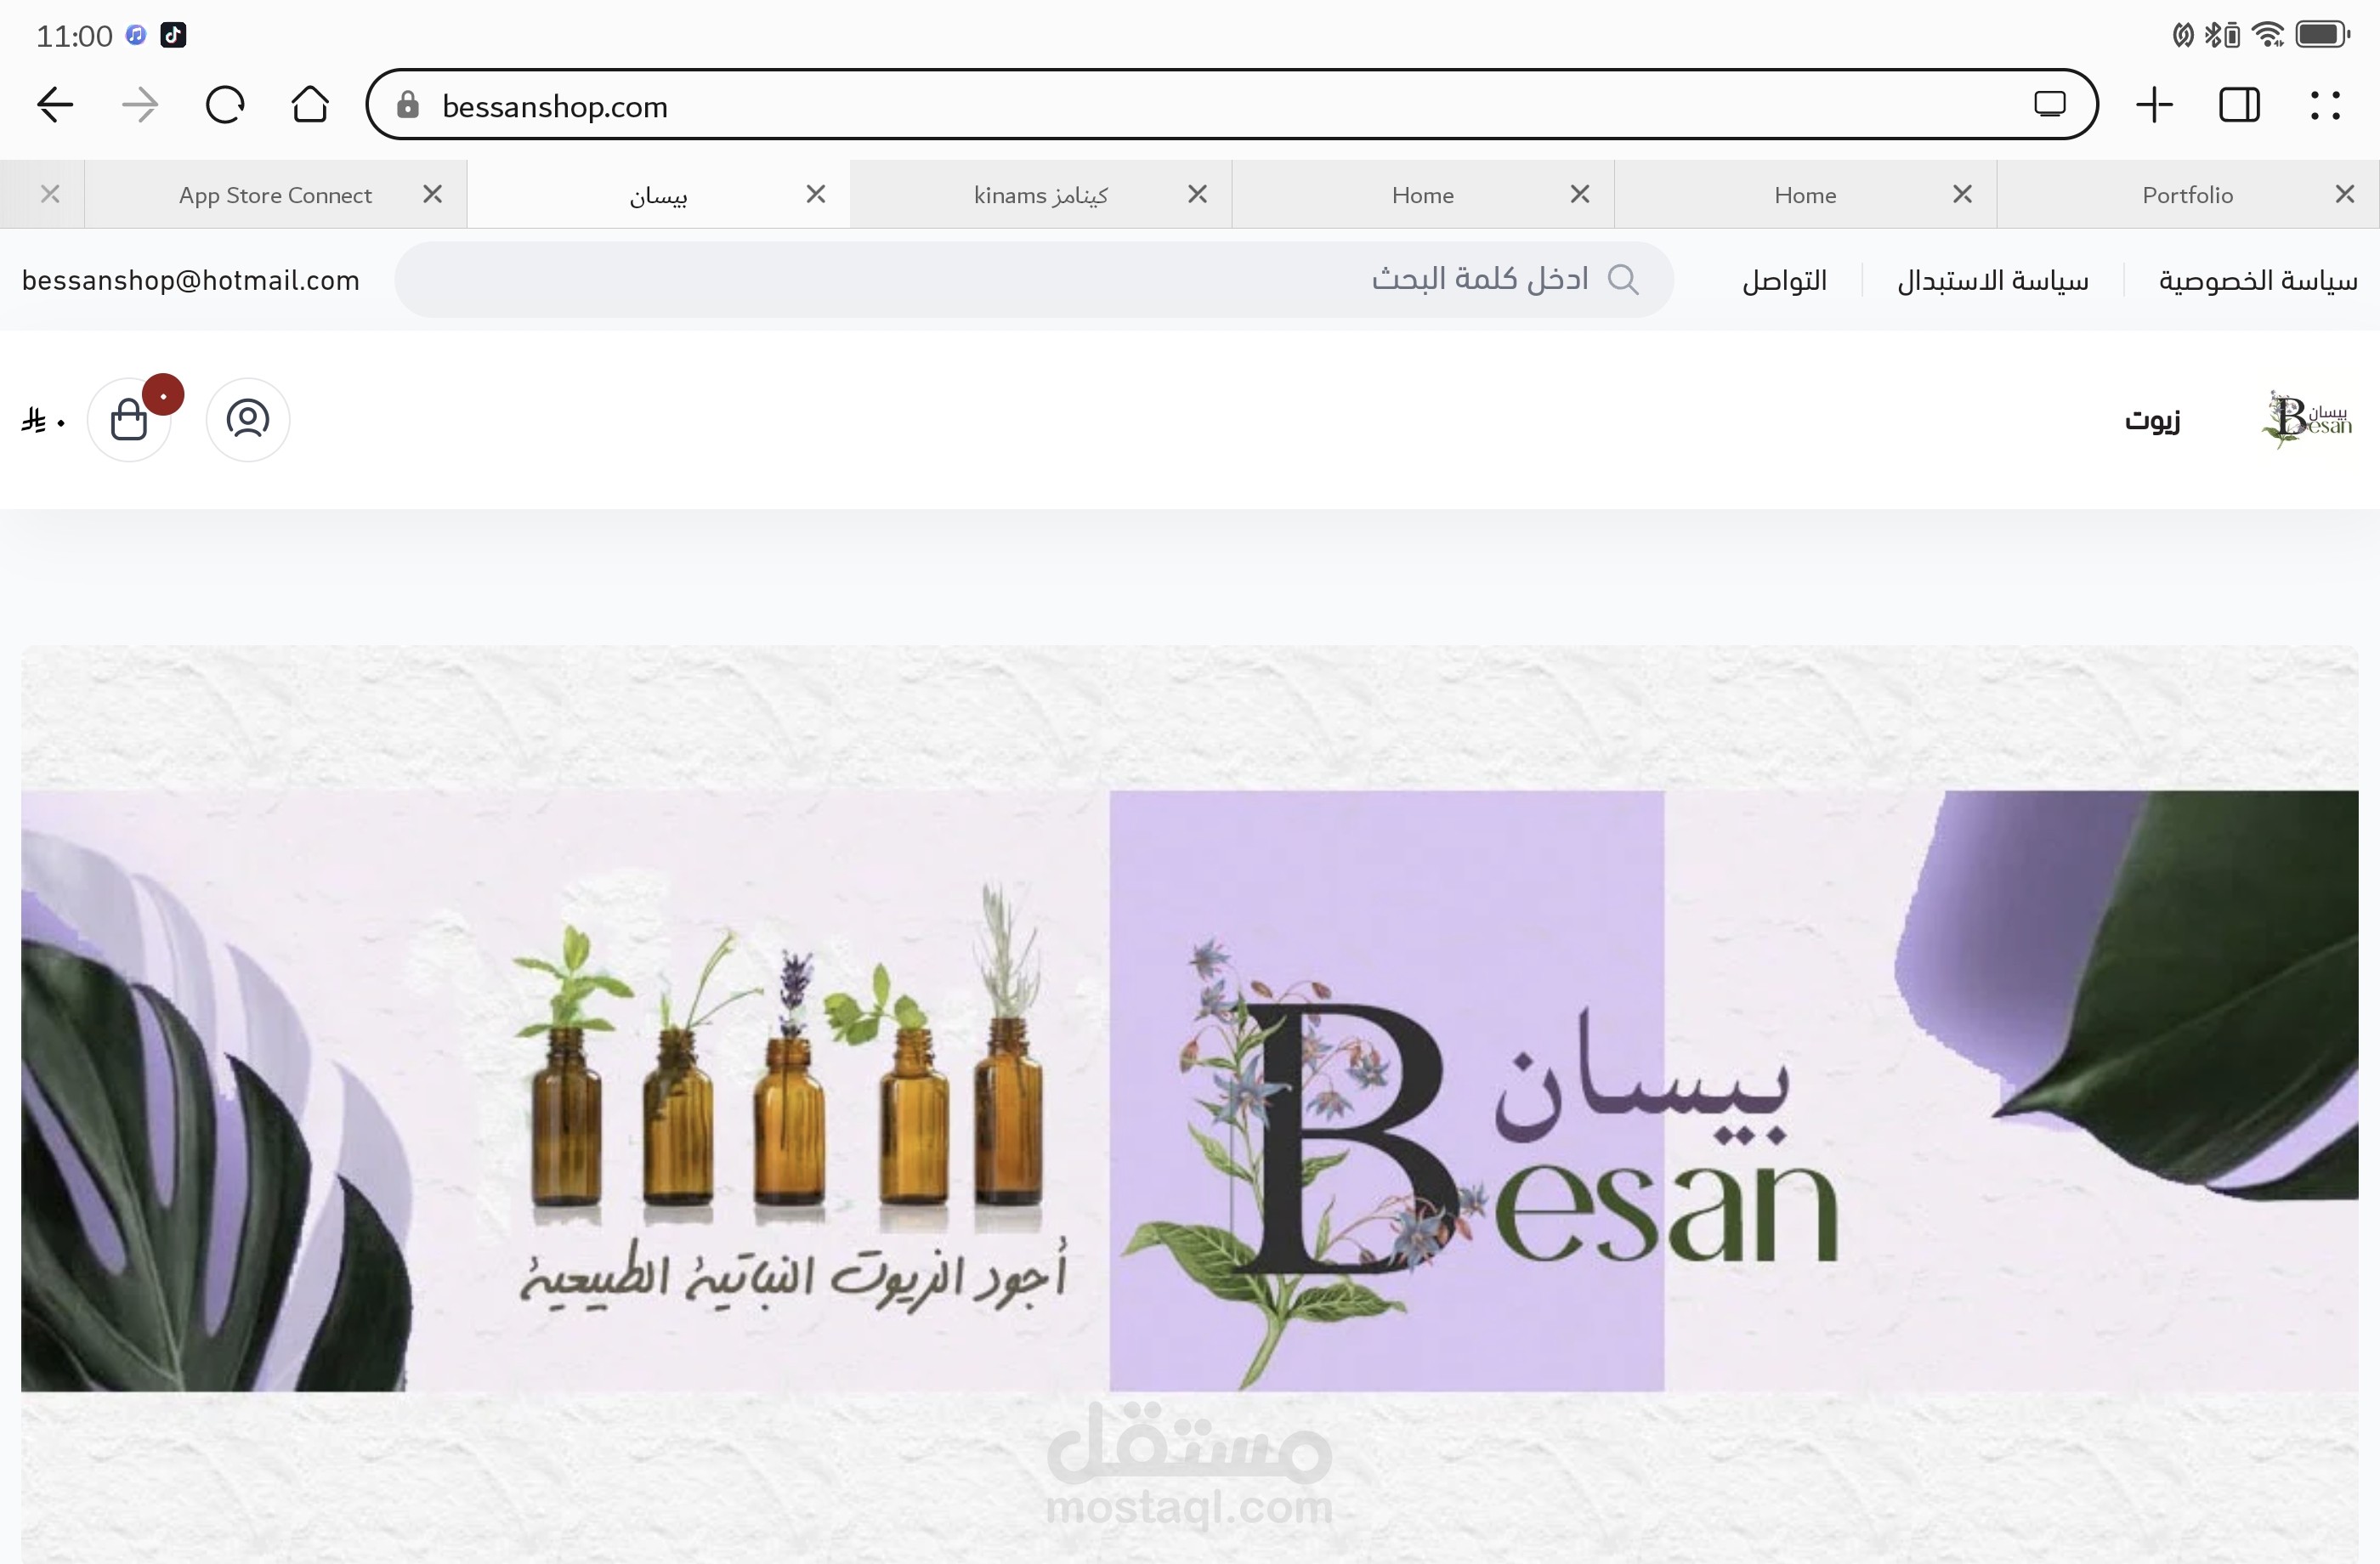Click the Wi-Fi status icon

(x=2268, y=35)
